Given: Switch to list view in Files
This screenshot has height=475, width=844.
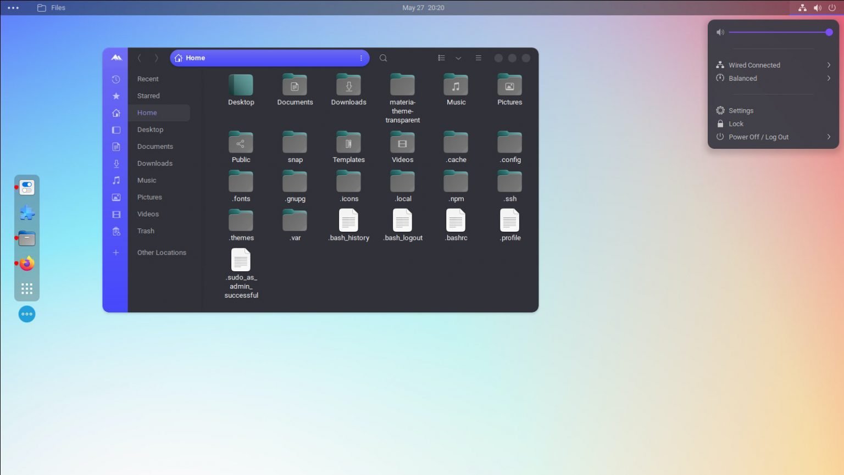Looking at the screenshot, I should pos(441,58).
